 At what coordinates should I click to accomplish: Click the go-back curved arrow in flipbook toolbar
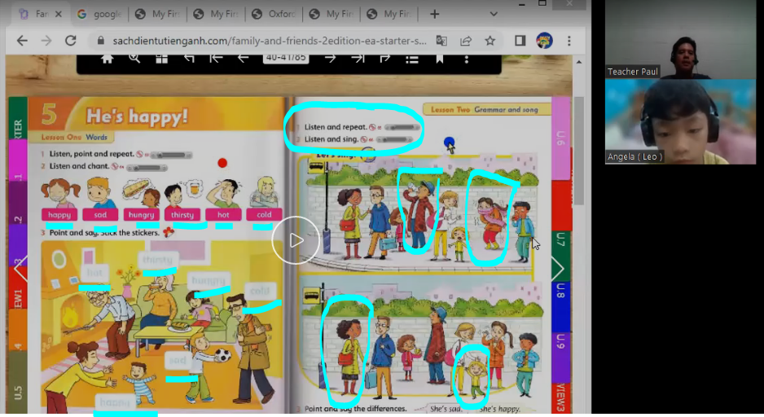(189, 59)
